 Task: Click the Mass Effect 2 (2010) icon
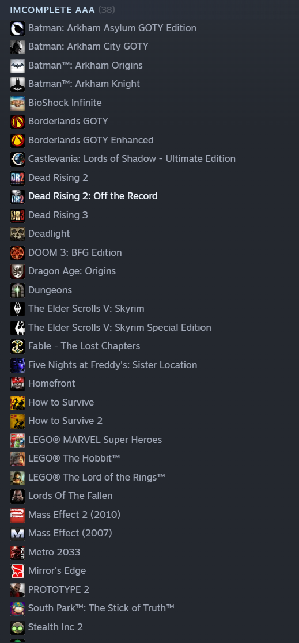click(17, 515)
